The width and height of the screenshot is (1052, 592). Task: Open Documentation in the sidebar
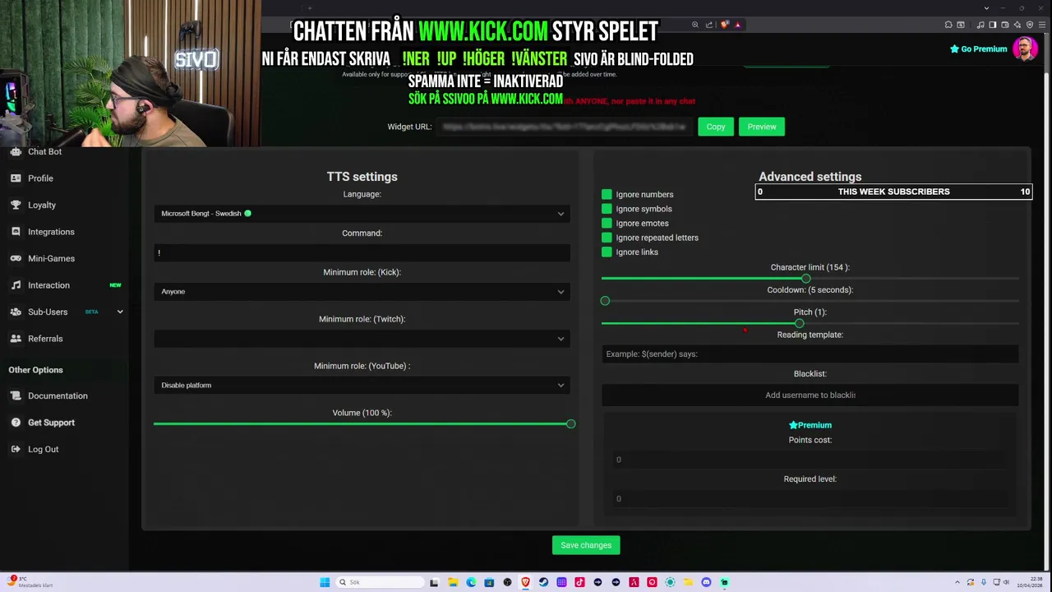click(58, 395)
